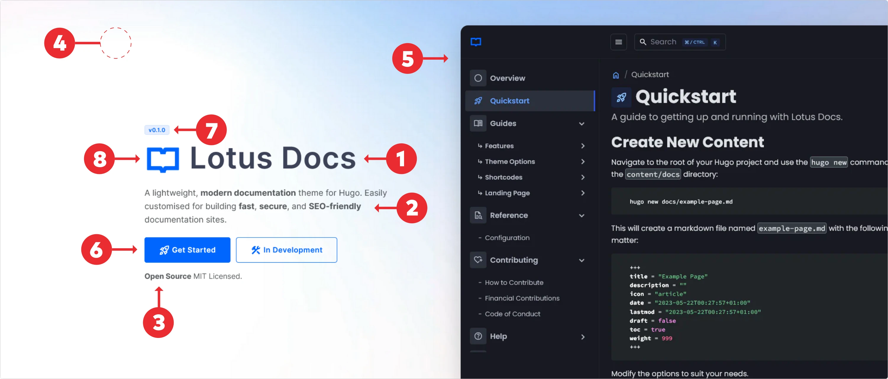Open Landing Page under Guides
The width and height of the screenshot is (888, 379).
click(507, 193)
